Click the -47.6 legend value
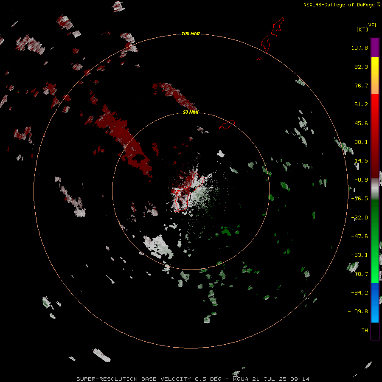 [x=360, y=236]
